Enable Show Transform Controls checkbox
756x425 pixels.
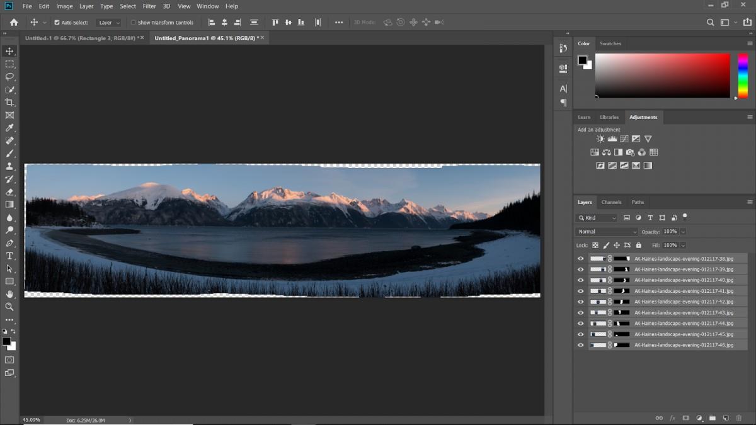point(133,23)
